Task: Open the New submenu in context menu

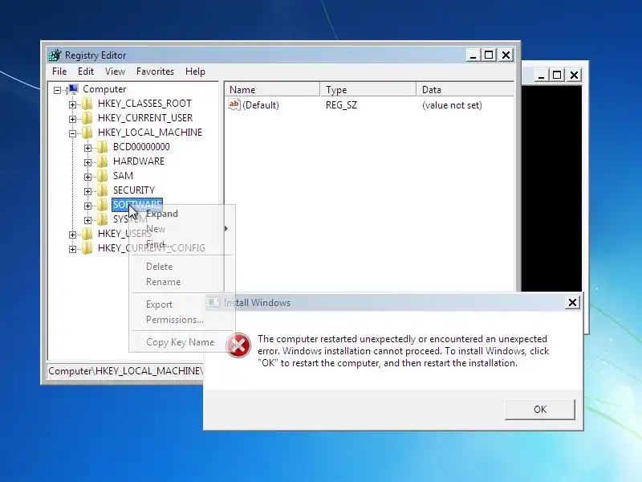Action: click(182, 229)
